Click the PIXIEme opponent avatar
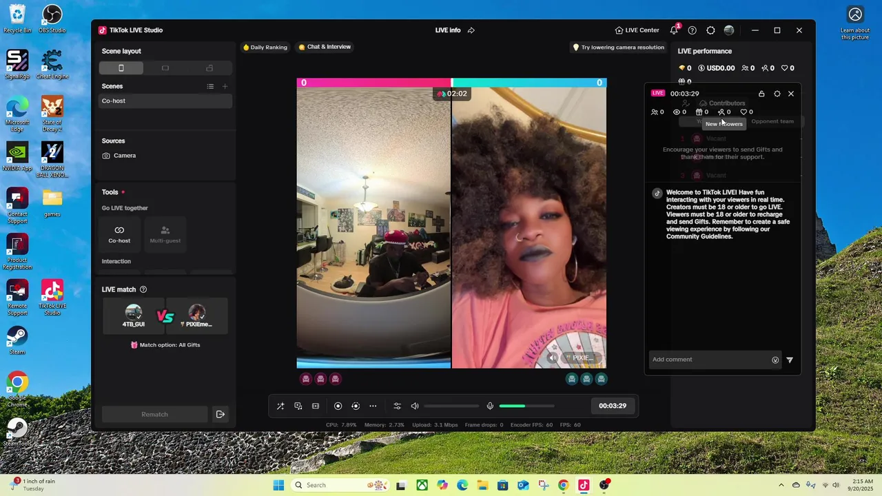Viewport: 882px width, 496px height. 197,316
